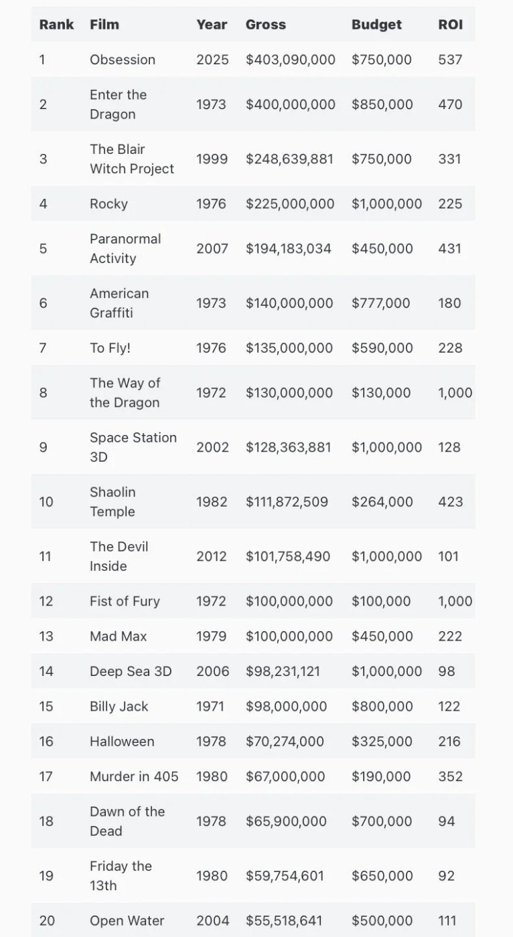Viewport: 513px width, 937px height.
Task: Select the To Fly! film entry
Action: click(x=111, y=348)
